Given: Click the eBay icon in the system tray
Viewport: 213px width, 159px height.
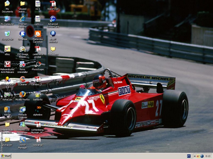Looking at the screenshot, I should (198, 156).
